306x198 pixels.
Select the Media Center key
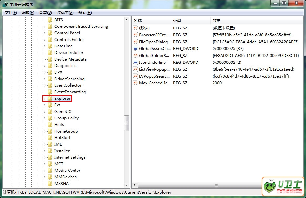[67, 171]
